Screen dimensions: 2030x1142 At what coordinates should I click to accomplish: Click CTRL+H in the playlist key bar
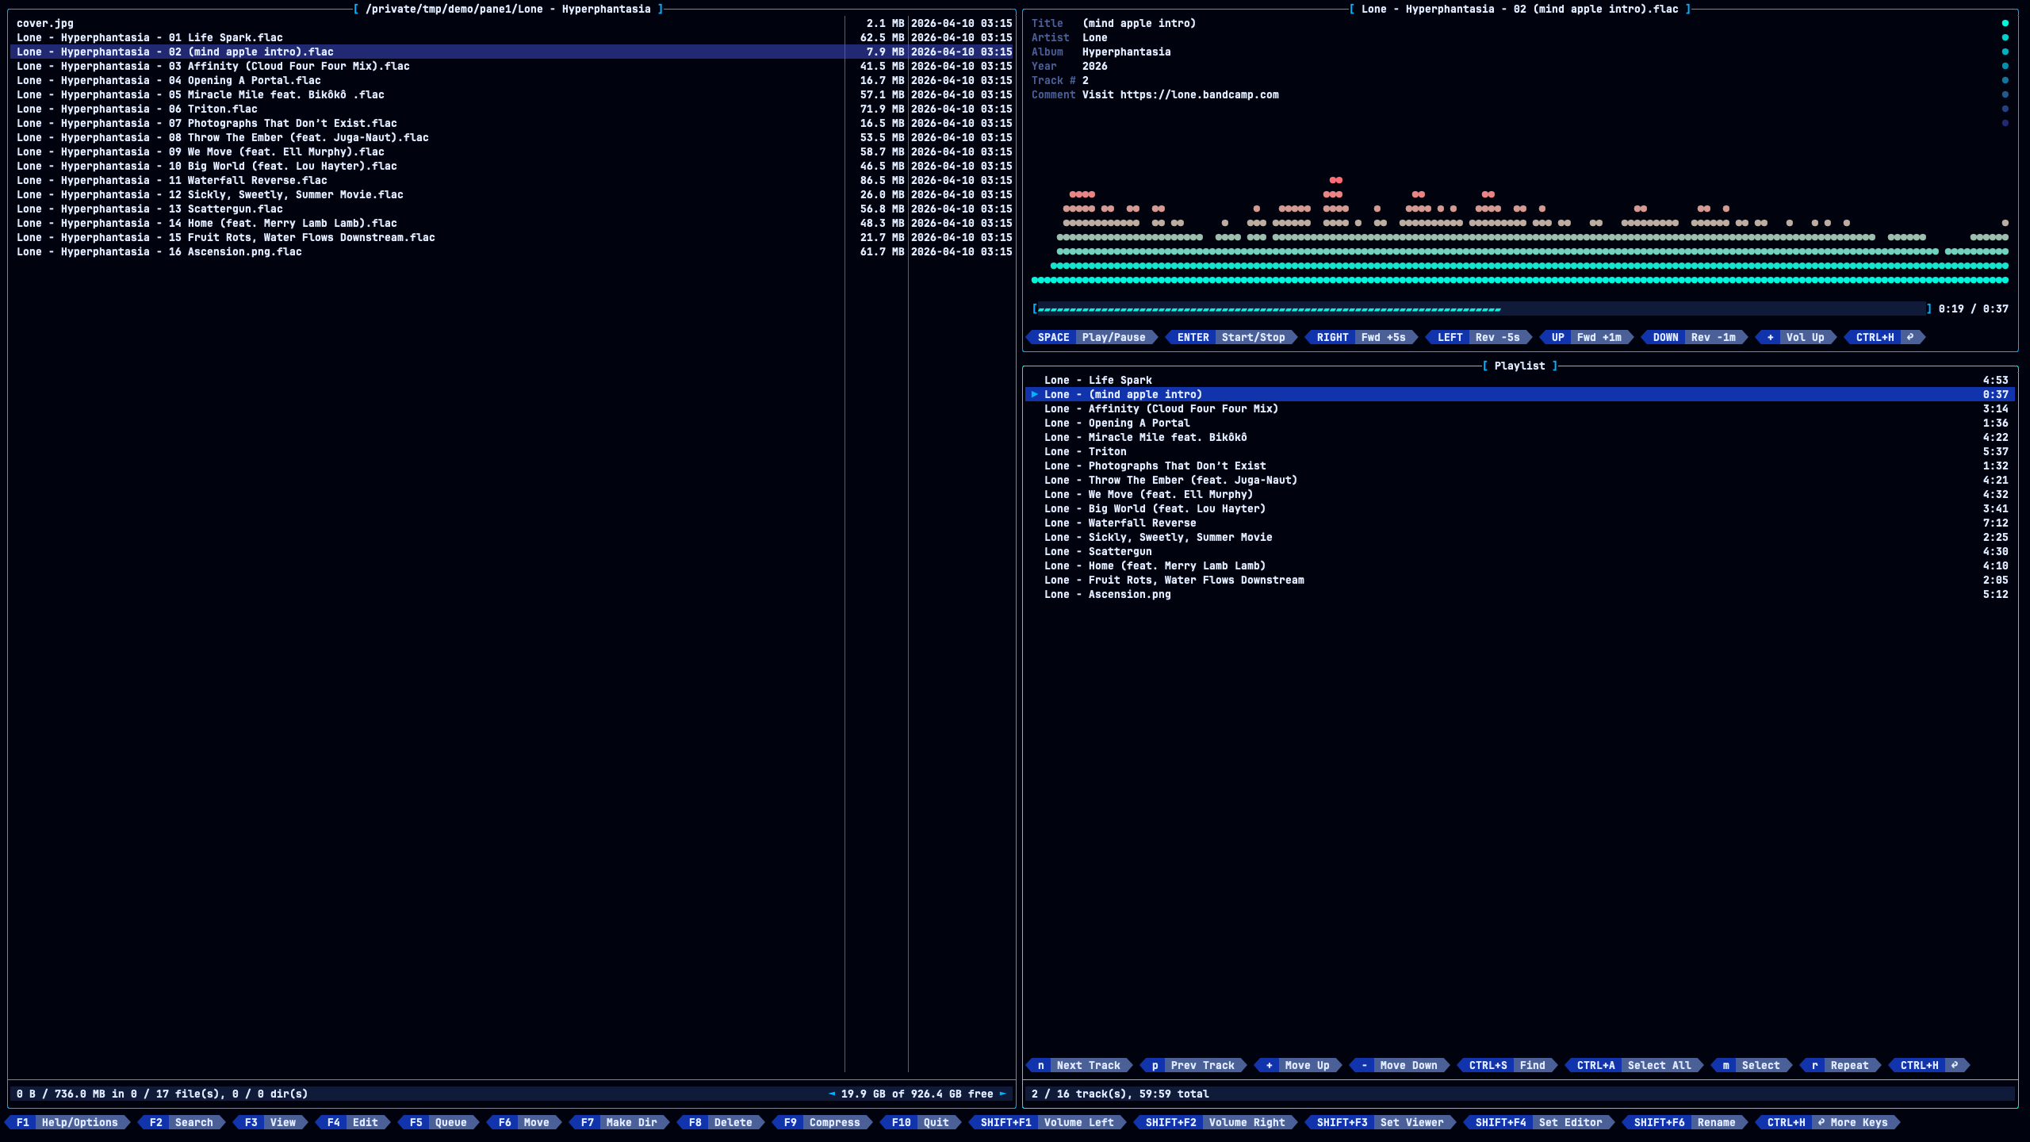point(1929,1065)
